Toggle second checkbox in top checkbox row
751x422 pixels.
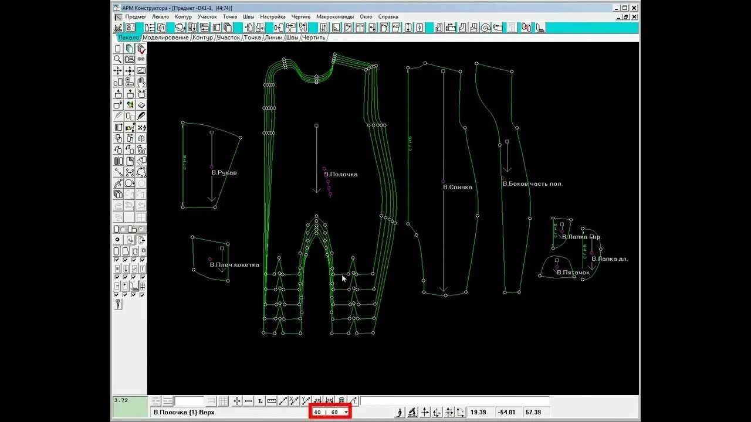tap(126, 260)
